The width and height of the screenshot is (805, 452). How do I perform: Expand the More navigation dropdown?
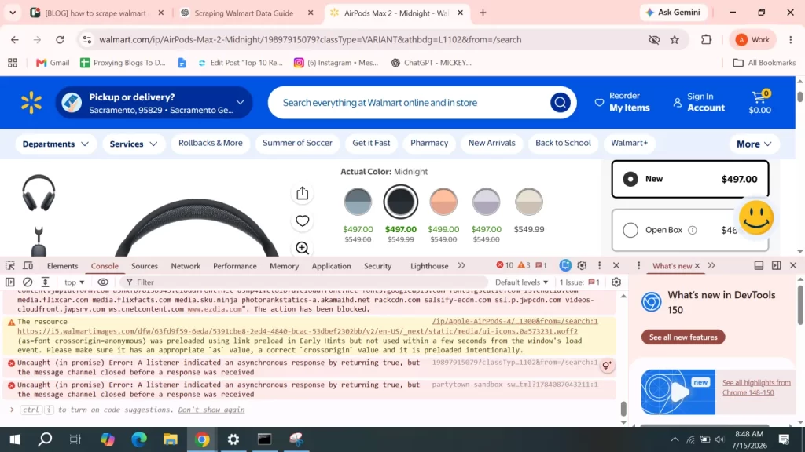point(754,144)
